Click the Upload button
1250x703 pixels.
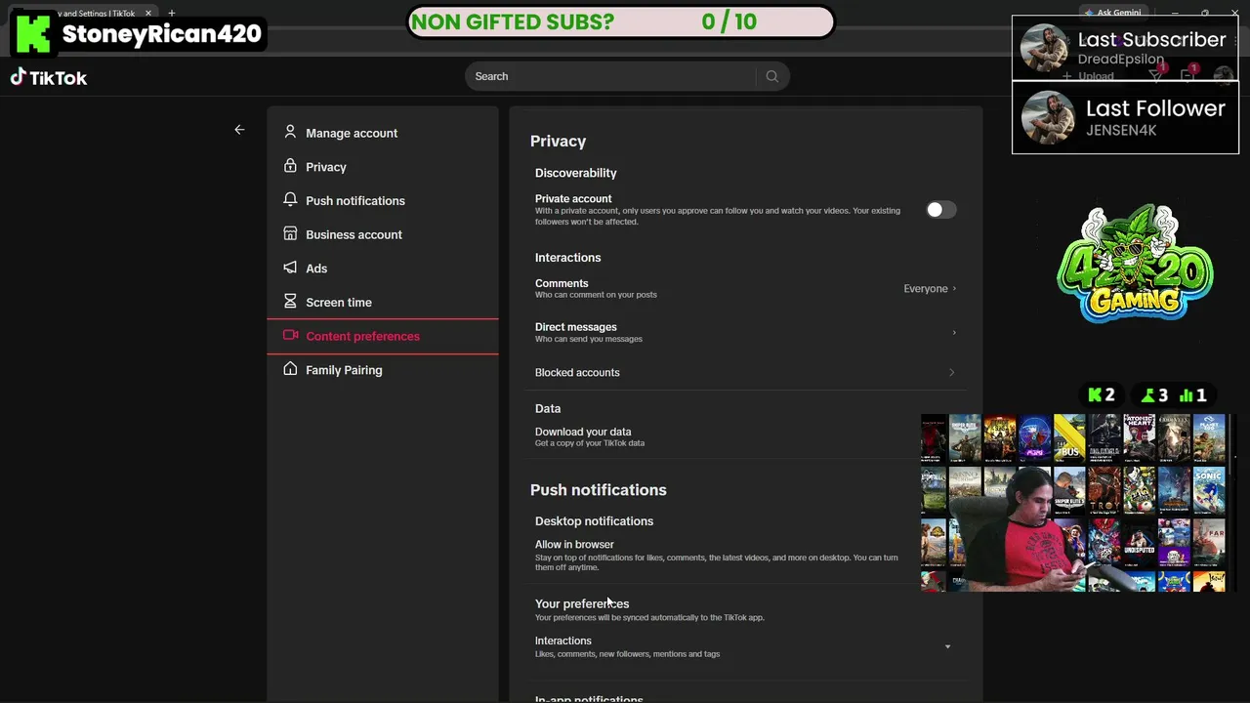click(1088, 76)
